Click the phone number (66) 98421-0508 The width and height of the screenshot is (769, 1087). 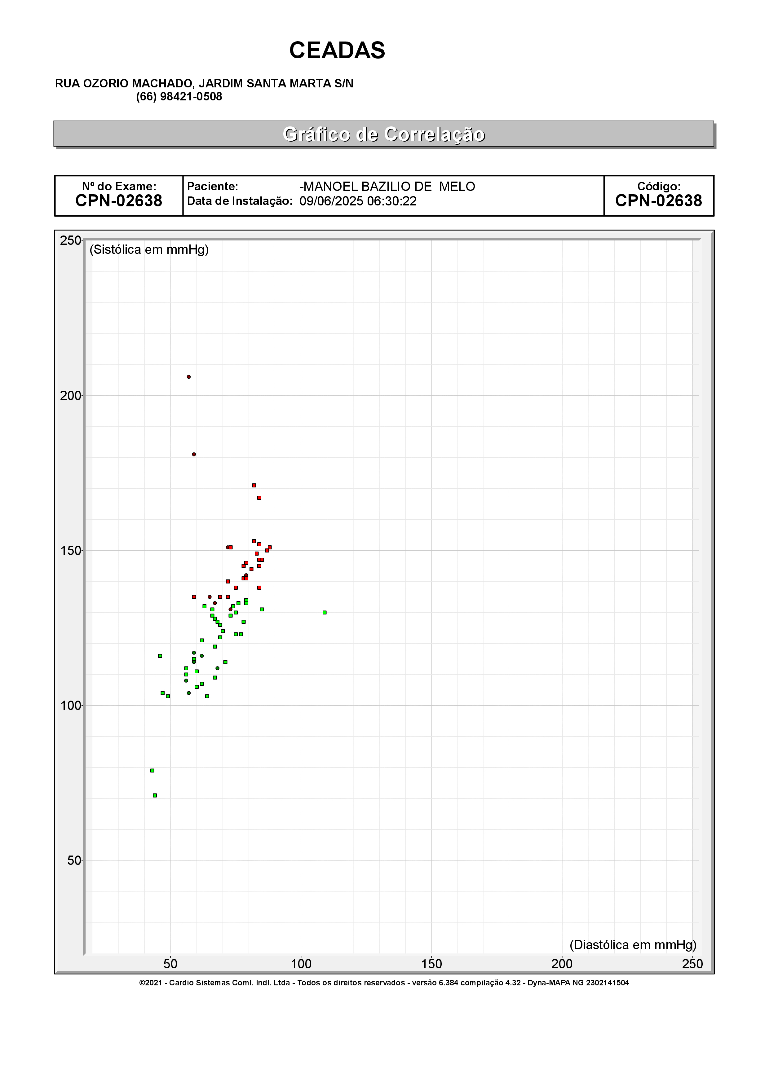pos(179,97)
